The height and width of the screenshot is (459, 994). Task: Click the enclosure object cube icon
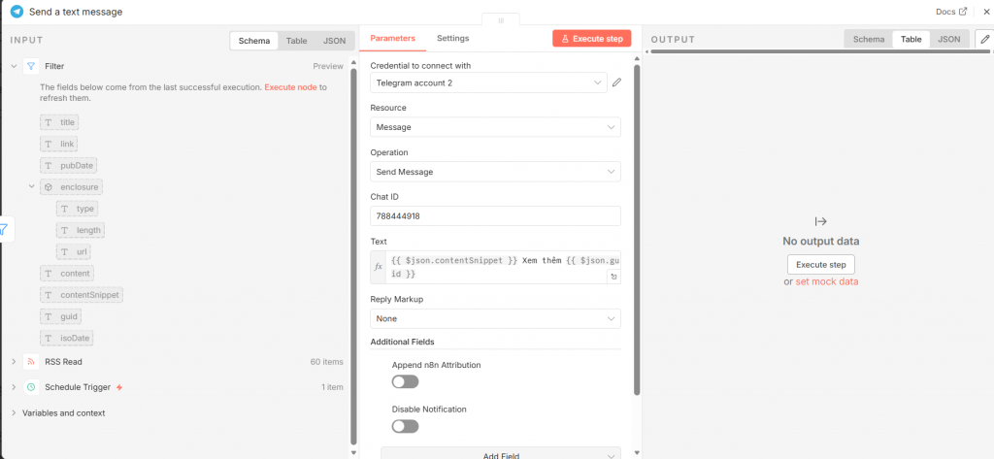click(48, 186)
